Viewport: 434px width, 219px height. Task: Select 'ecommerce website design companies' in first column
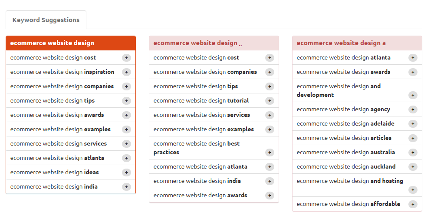point(62,86)
